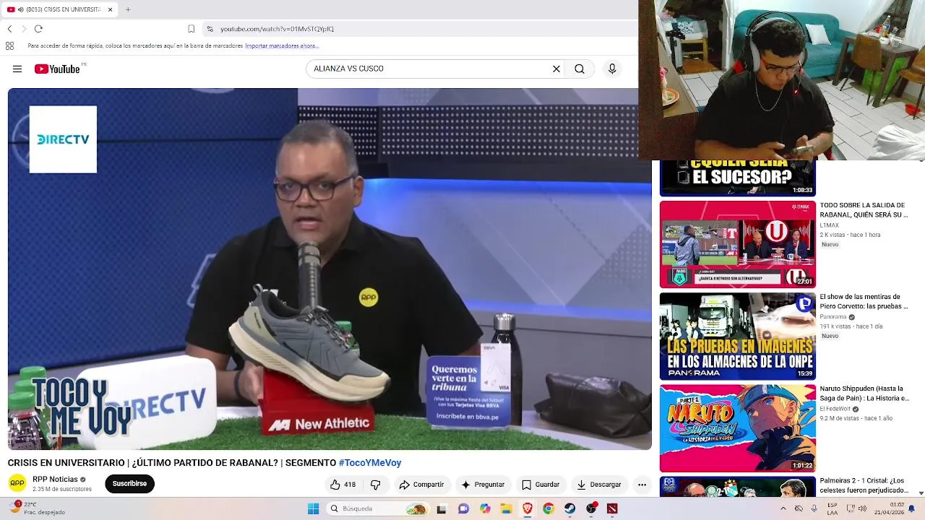Screen dimensions: 925x520
Task: Open the 22°C weather widget
Action: (x=36, y=508)
